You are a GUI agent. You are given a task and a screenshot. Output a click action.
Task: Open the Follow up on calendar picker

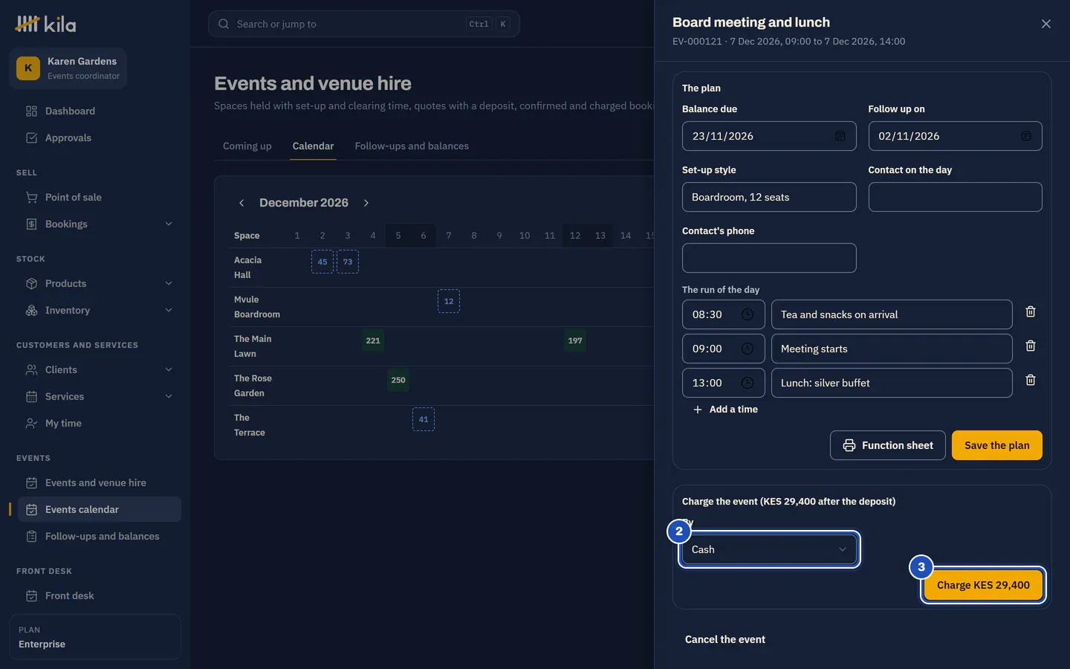point(1026,136)
